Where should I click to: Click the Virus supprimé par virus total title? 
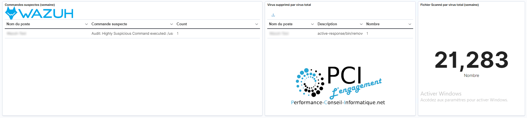click(x=289, y=5)
